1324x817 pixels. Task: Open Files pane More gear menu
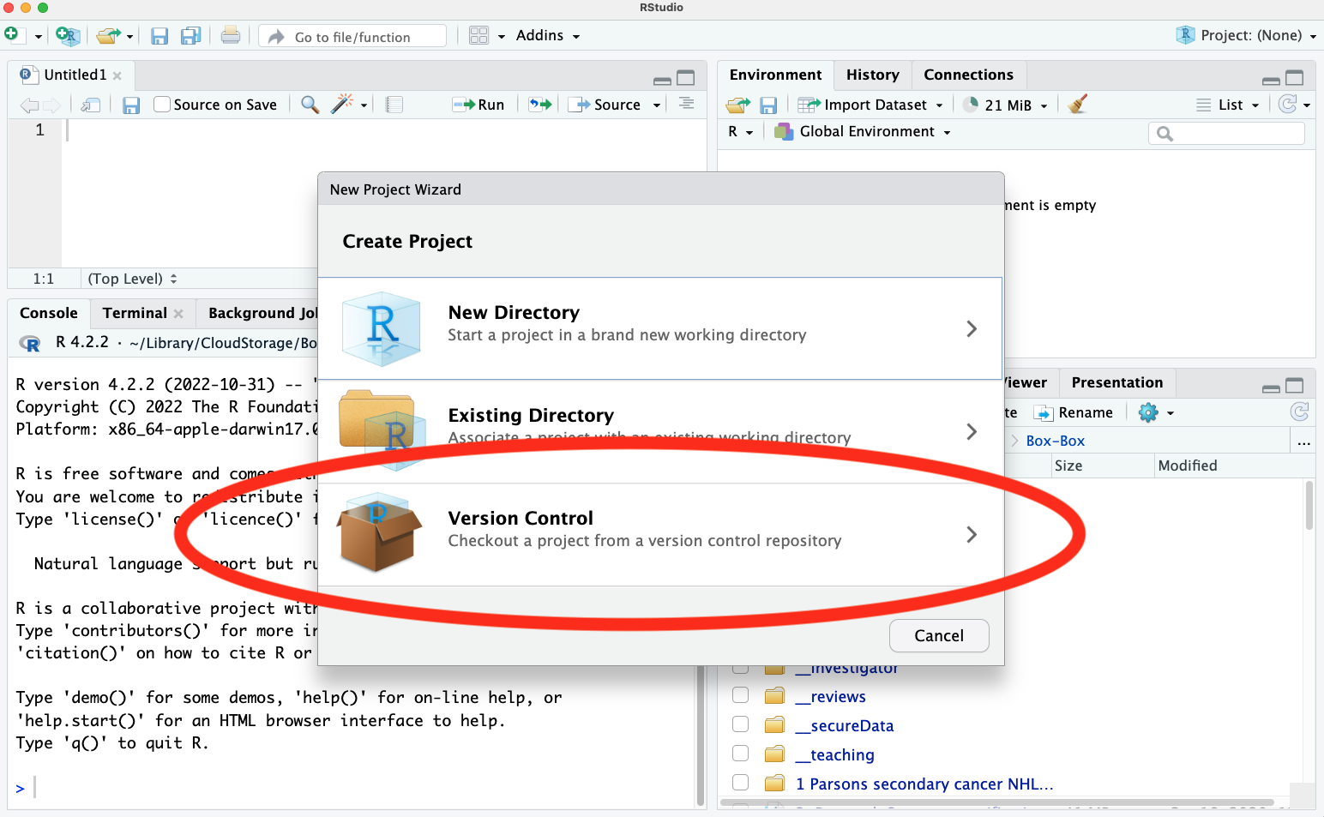coord(1156,412)
